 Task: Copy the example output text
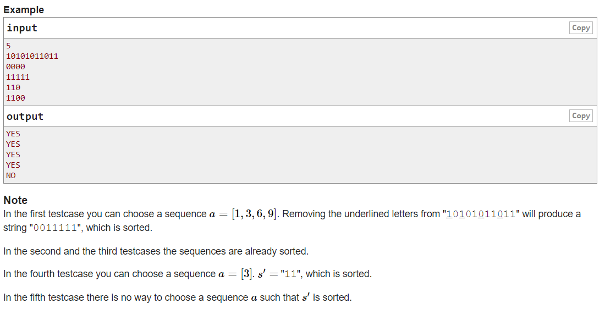[x=581, y=116]
